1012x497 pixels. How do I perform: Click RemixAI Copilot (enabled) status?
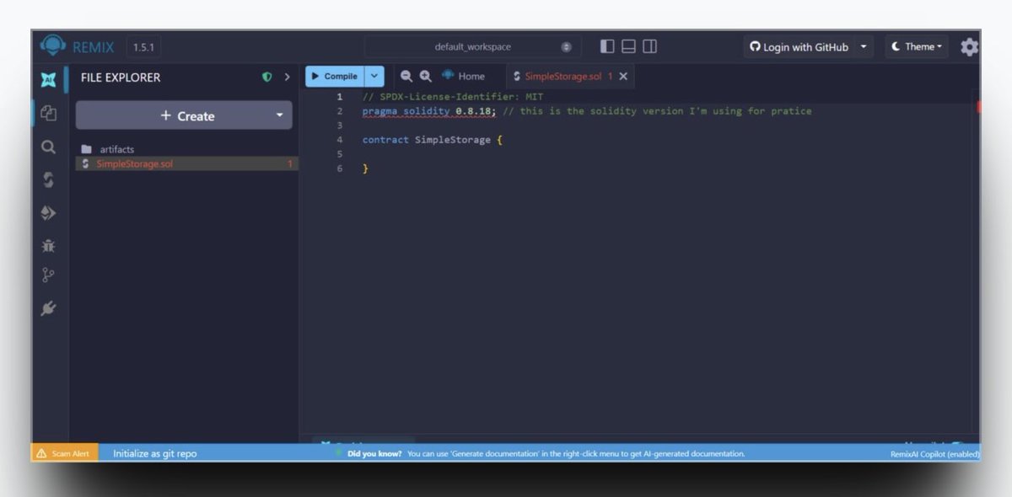934,454
